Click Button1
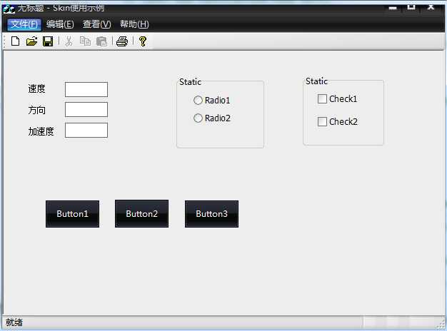This screenshot has height=331, width=447. pos(72,214)
